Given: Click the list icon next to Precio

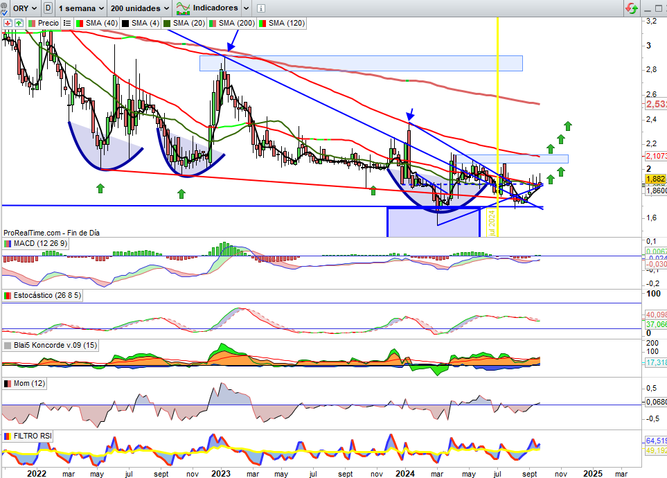Looking at the screenshot, I should (x=67, y=23).
